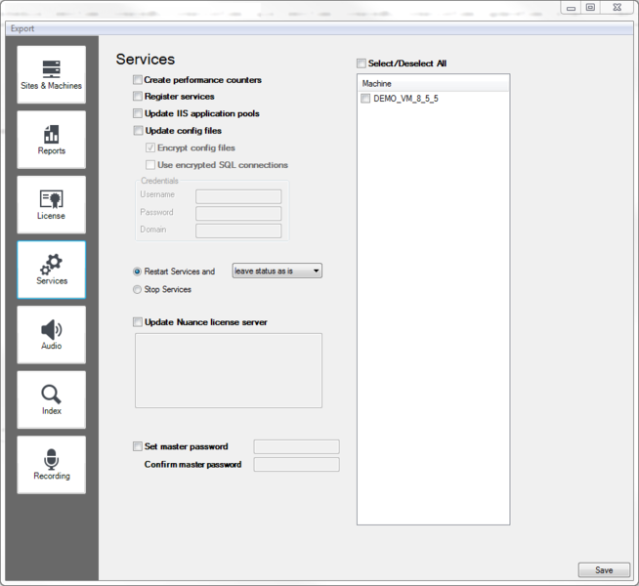639x586 pixels.
Task: Enable Create performance counters checkbox
Action: coord(138,80)
